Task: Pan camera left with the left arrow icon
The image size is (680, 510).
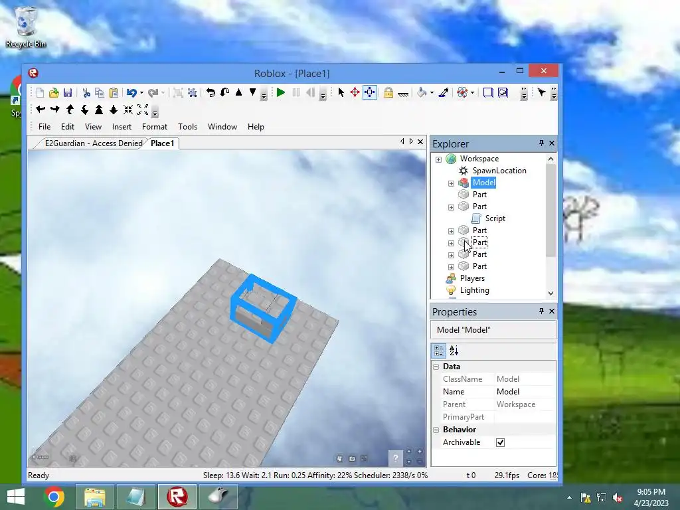Action: (41, 110)
